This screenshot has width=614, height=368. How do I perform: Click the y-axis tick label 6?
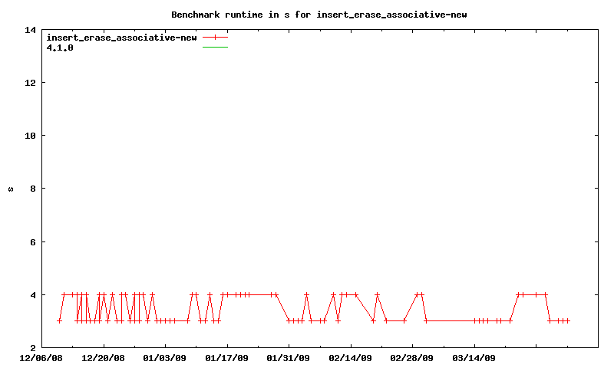(32, 242)
